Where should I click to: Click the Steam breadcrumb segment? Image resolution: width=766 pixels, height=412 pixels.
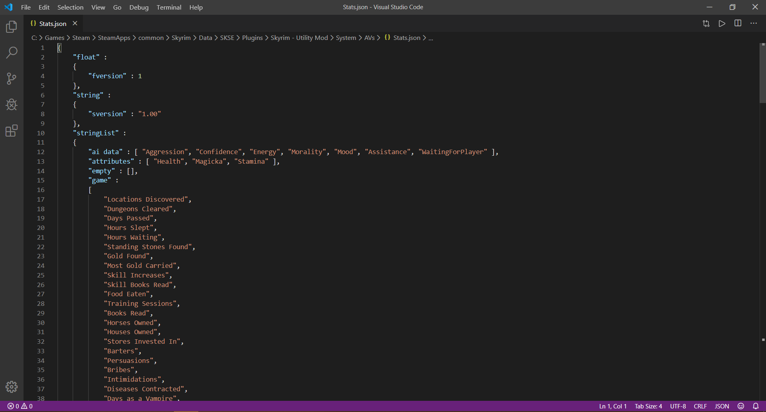pos(81,38)
